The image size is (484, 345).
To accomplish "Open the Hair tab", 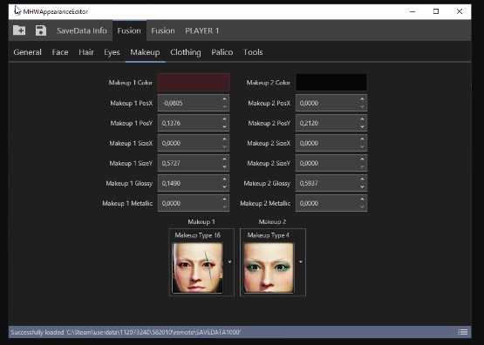I will point(86,52).
